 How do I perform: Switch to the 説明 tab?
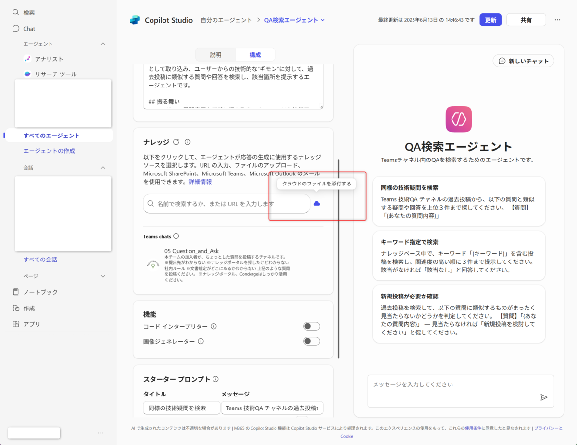[215, 55]
